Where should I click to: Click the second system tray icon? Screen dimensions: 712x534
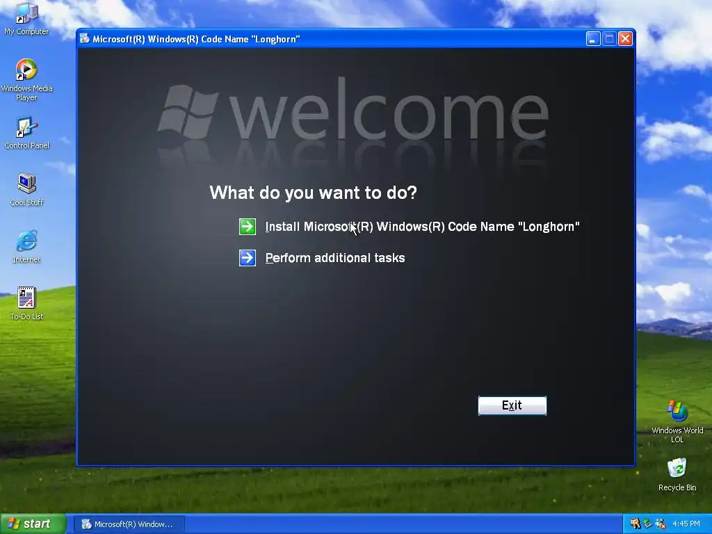647,524
